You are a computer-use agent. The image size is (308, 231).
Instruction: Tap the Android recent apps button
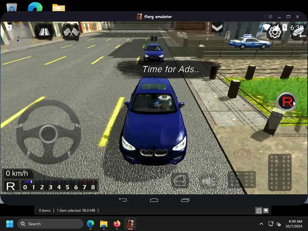[185, 200]
